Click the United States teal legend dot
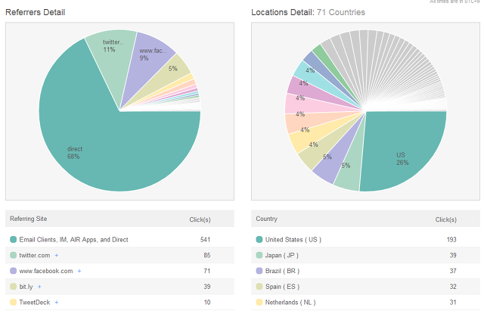Screen dimensions: 484x314 259,240
